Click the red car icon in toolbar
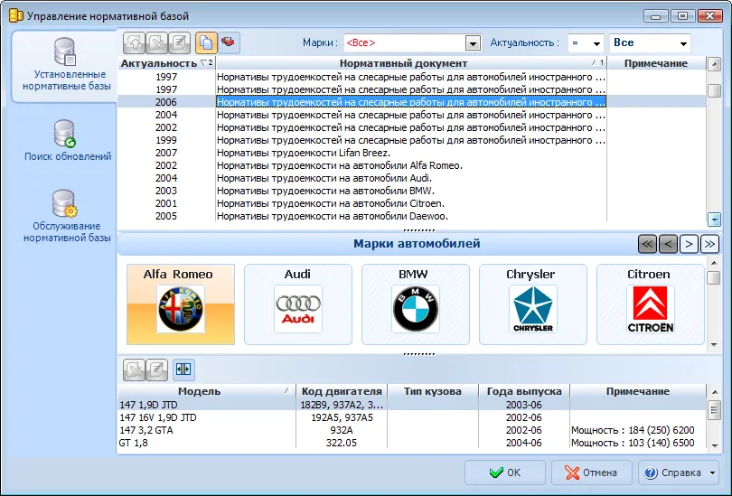The image size is (732, 496). coord(229,42)
